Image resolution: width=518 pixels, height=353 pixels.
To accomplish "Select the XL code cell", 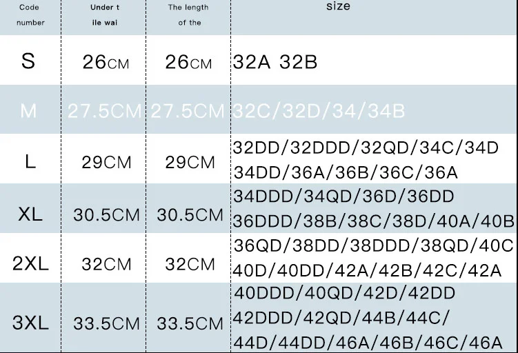I will [x=30, y=214].
